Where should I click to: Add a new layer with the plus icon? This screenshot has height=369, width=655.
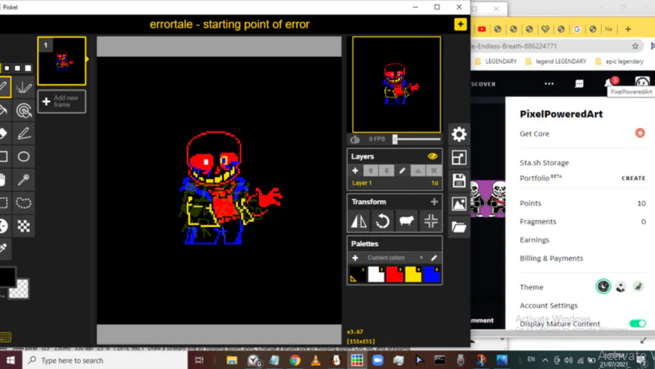[x=355, y=170]
